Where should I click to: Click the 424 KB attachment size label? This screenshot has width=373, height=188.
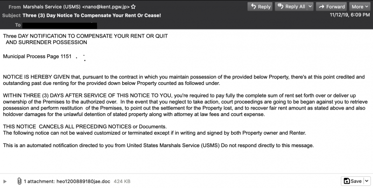[x=122, y=182]
